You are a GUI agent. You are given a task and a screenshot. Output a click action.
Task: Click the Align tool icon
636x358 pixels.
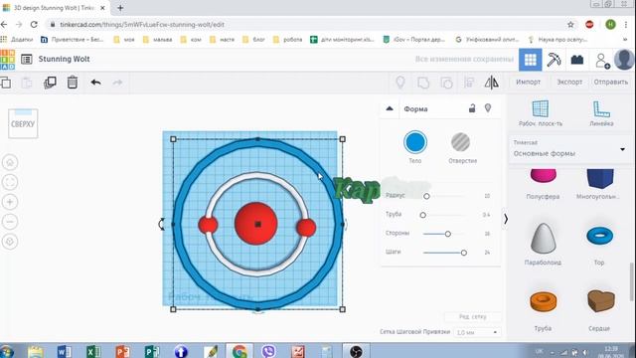469,83
